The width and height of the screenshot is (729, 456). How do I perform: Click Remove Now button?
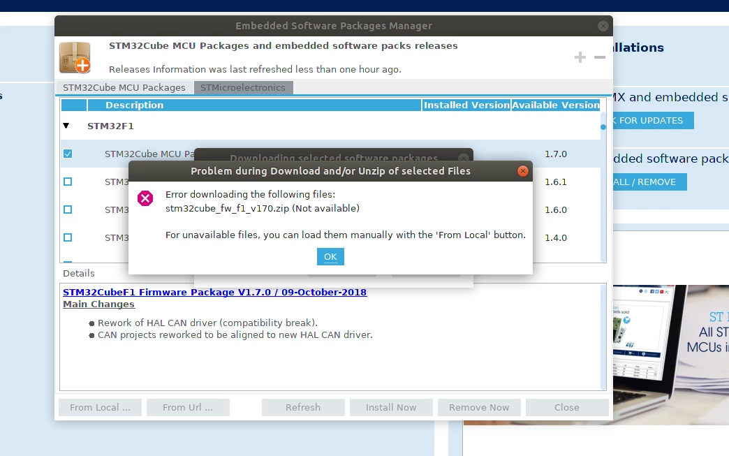[479, 407]
